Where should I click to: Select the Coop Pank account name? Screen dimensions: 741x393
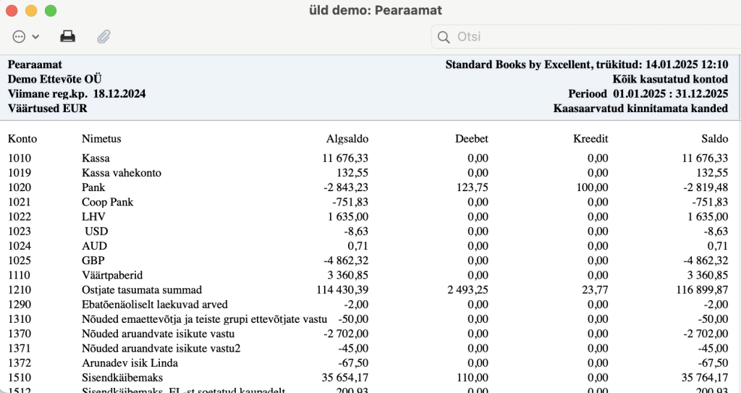click(107, 202)
